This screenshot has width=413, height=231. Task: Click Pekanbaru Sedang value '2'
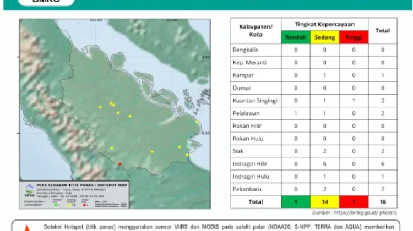point(324,189)
